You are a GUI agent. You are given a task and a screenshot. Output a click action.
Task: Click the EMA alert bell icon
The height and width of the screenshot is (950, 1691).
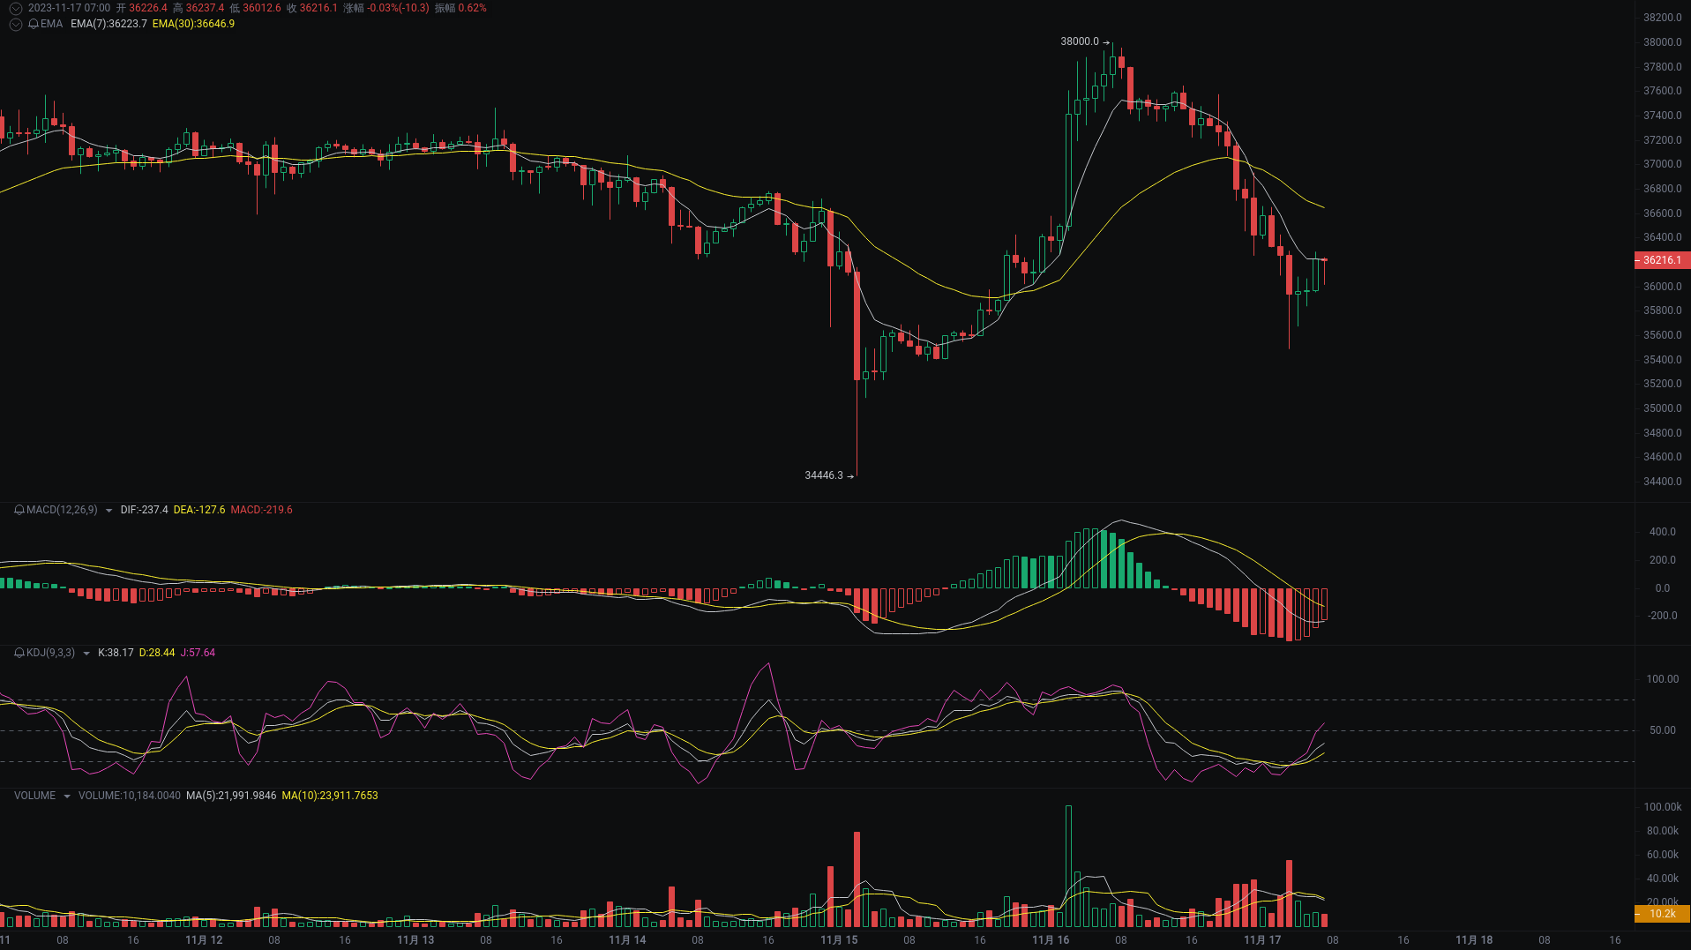point(34,24)
